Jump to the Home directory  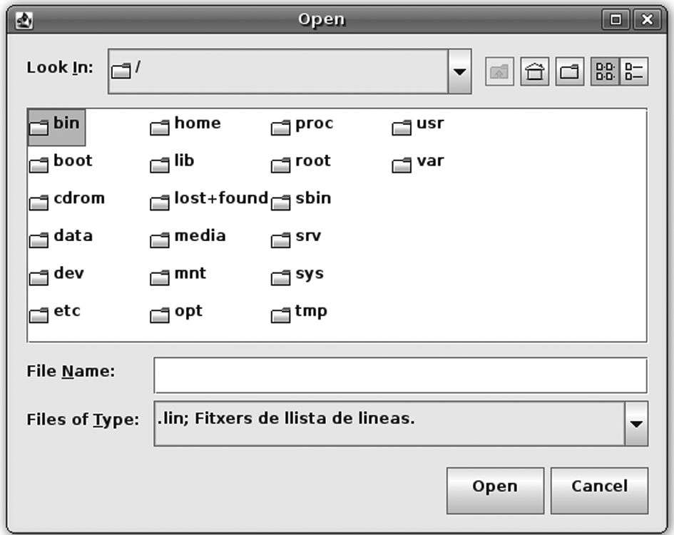(x=535, y=71)
